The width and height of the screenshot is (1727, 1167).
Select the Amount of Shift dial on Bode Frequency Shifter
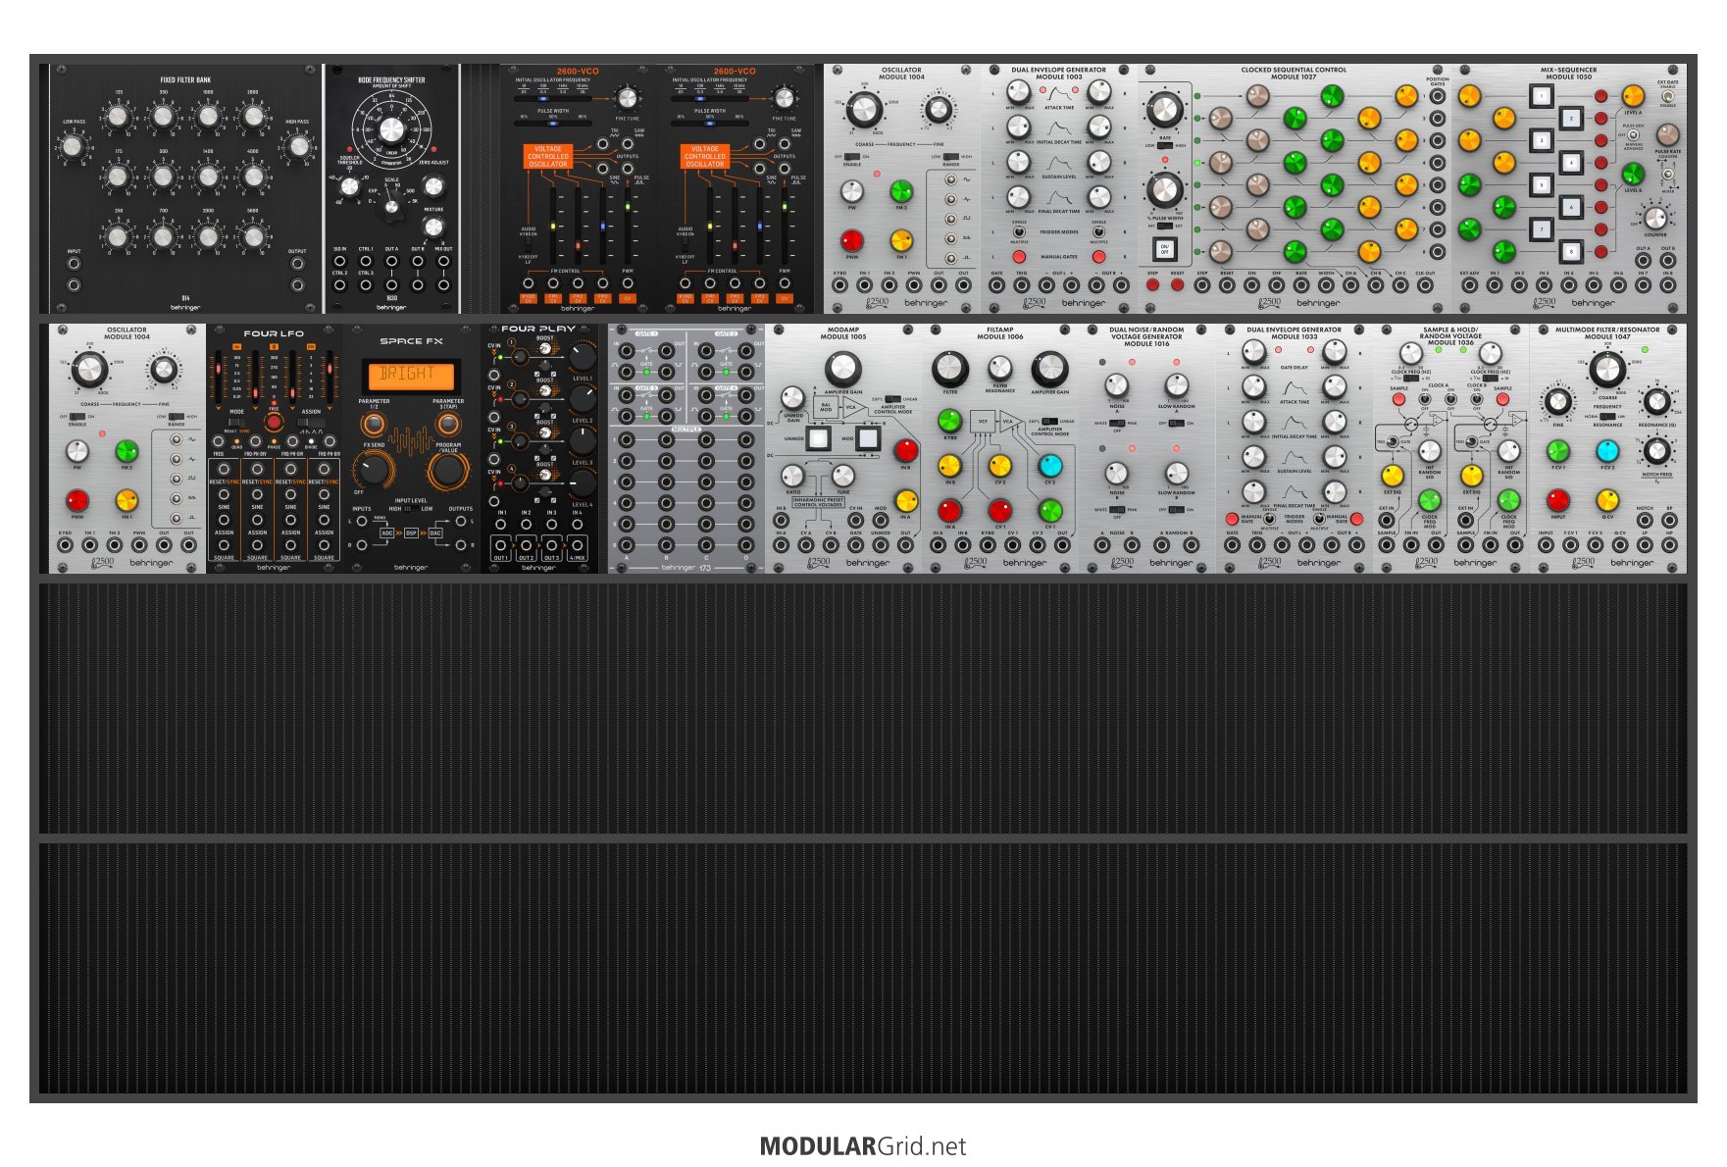tap(391, 129)
